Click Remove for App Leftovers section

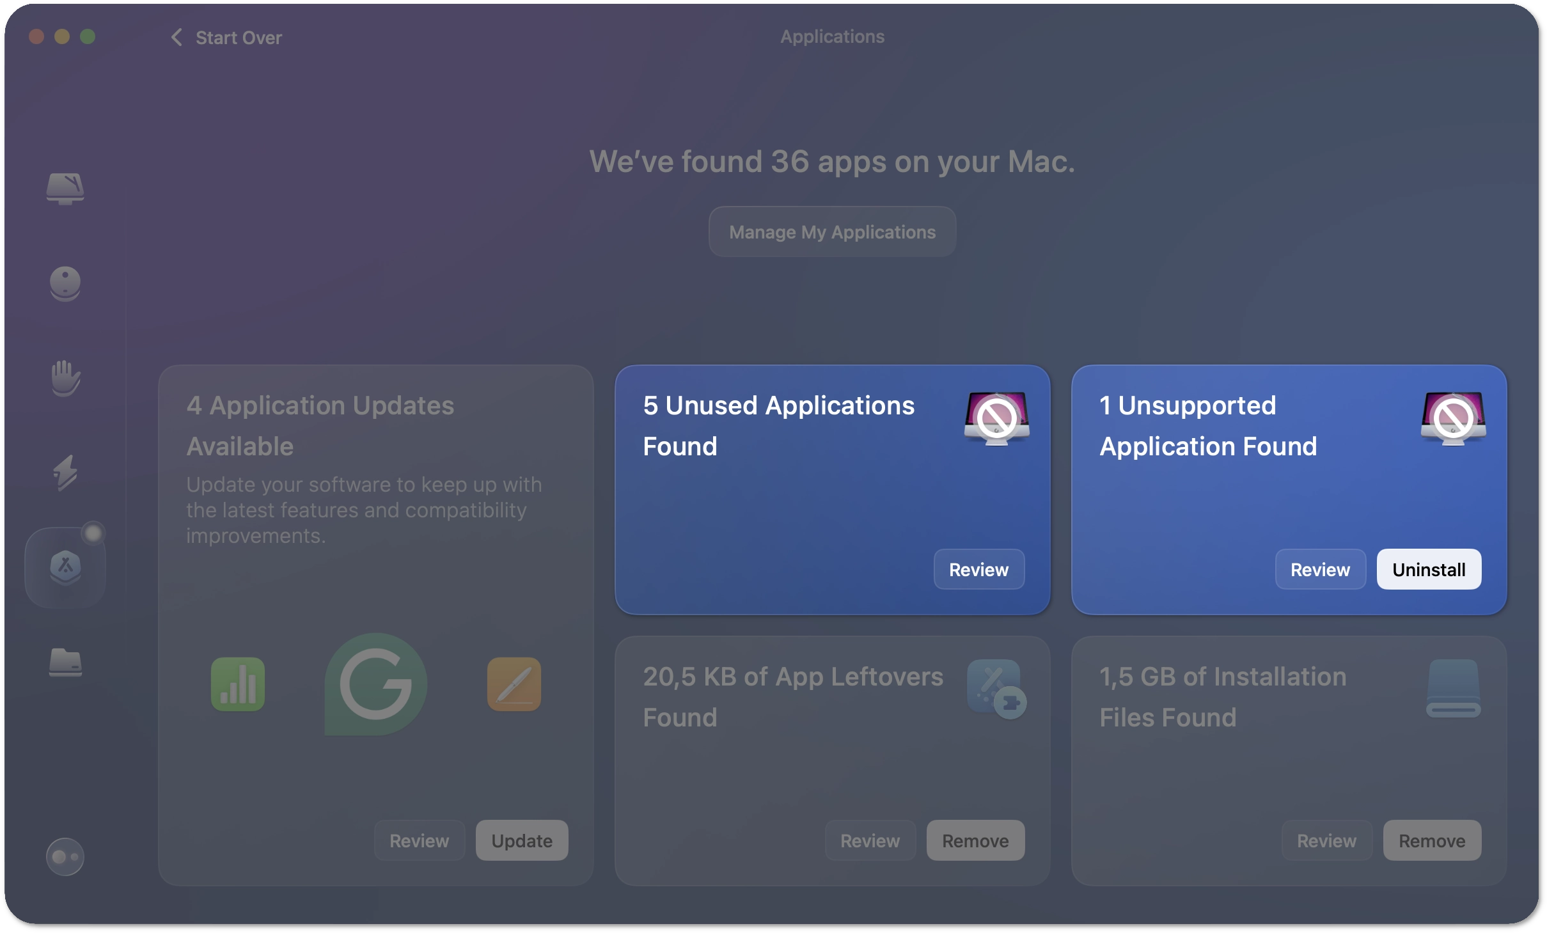[x=975, y=839]
